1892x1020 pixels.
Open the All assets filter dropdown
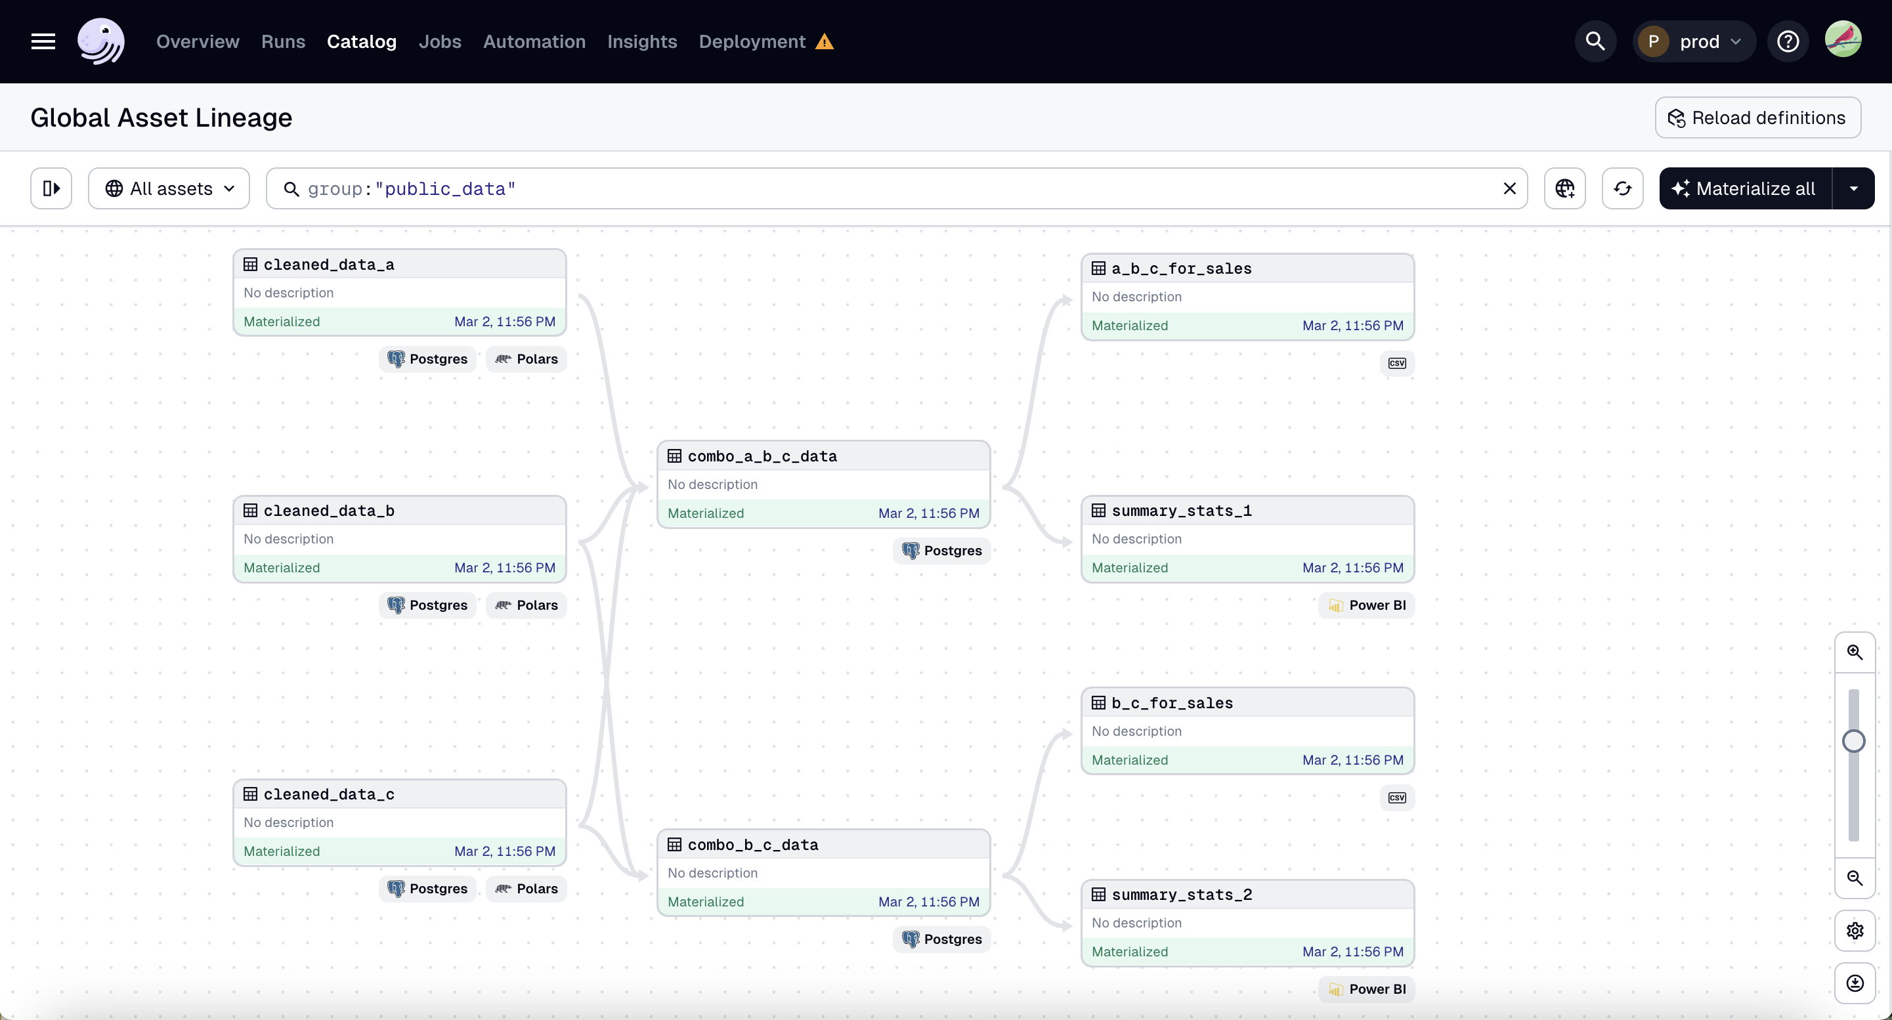[x=169, y=188]
